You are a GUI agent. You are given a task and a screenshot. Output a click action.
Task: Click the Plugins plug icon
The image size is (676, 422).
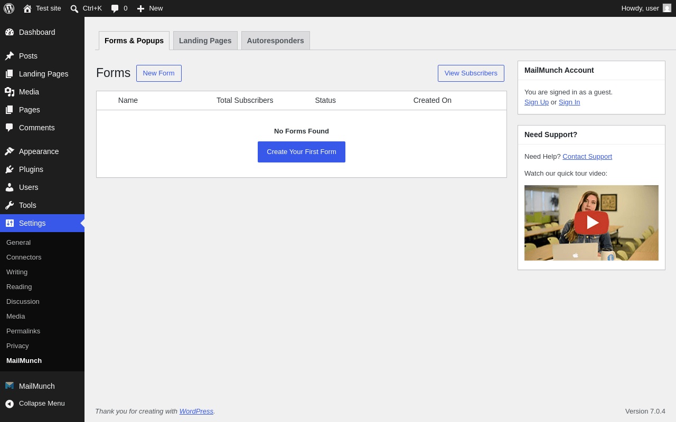[10, 169]
